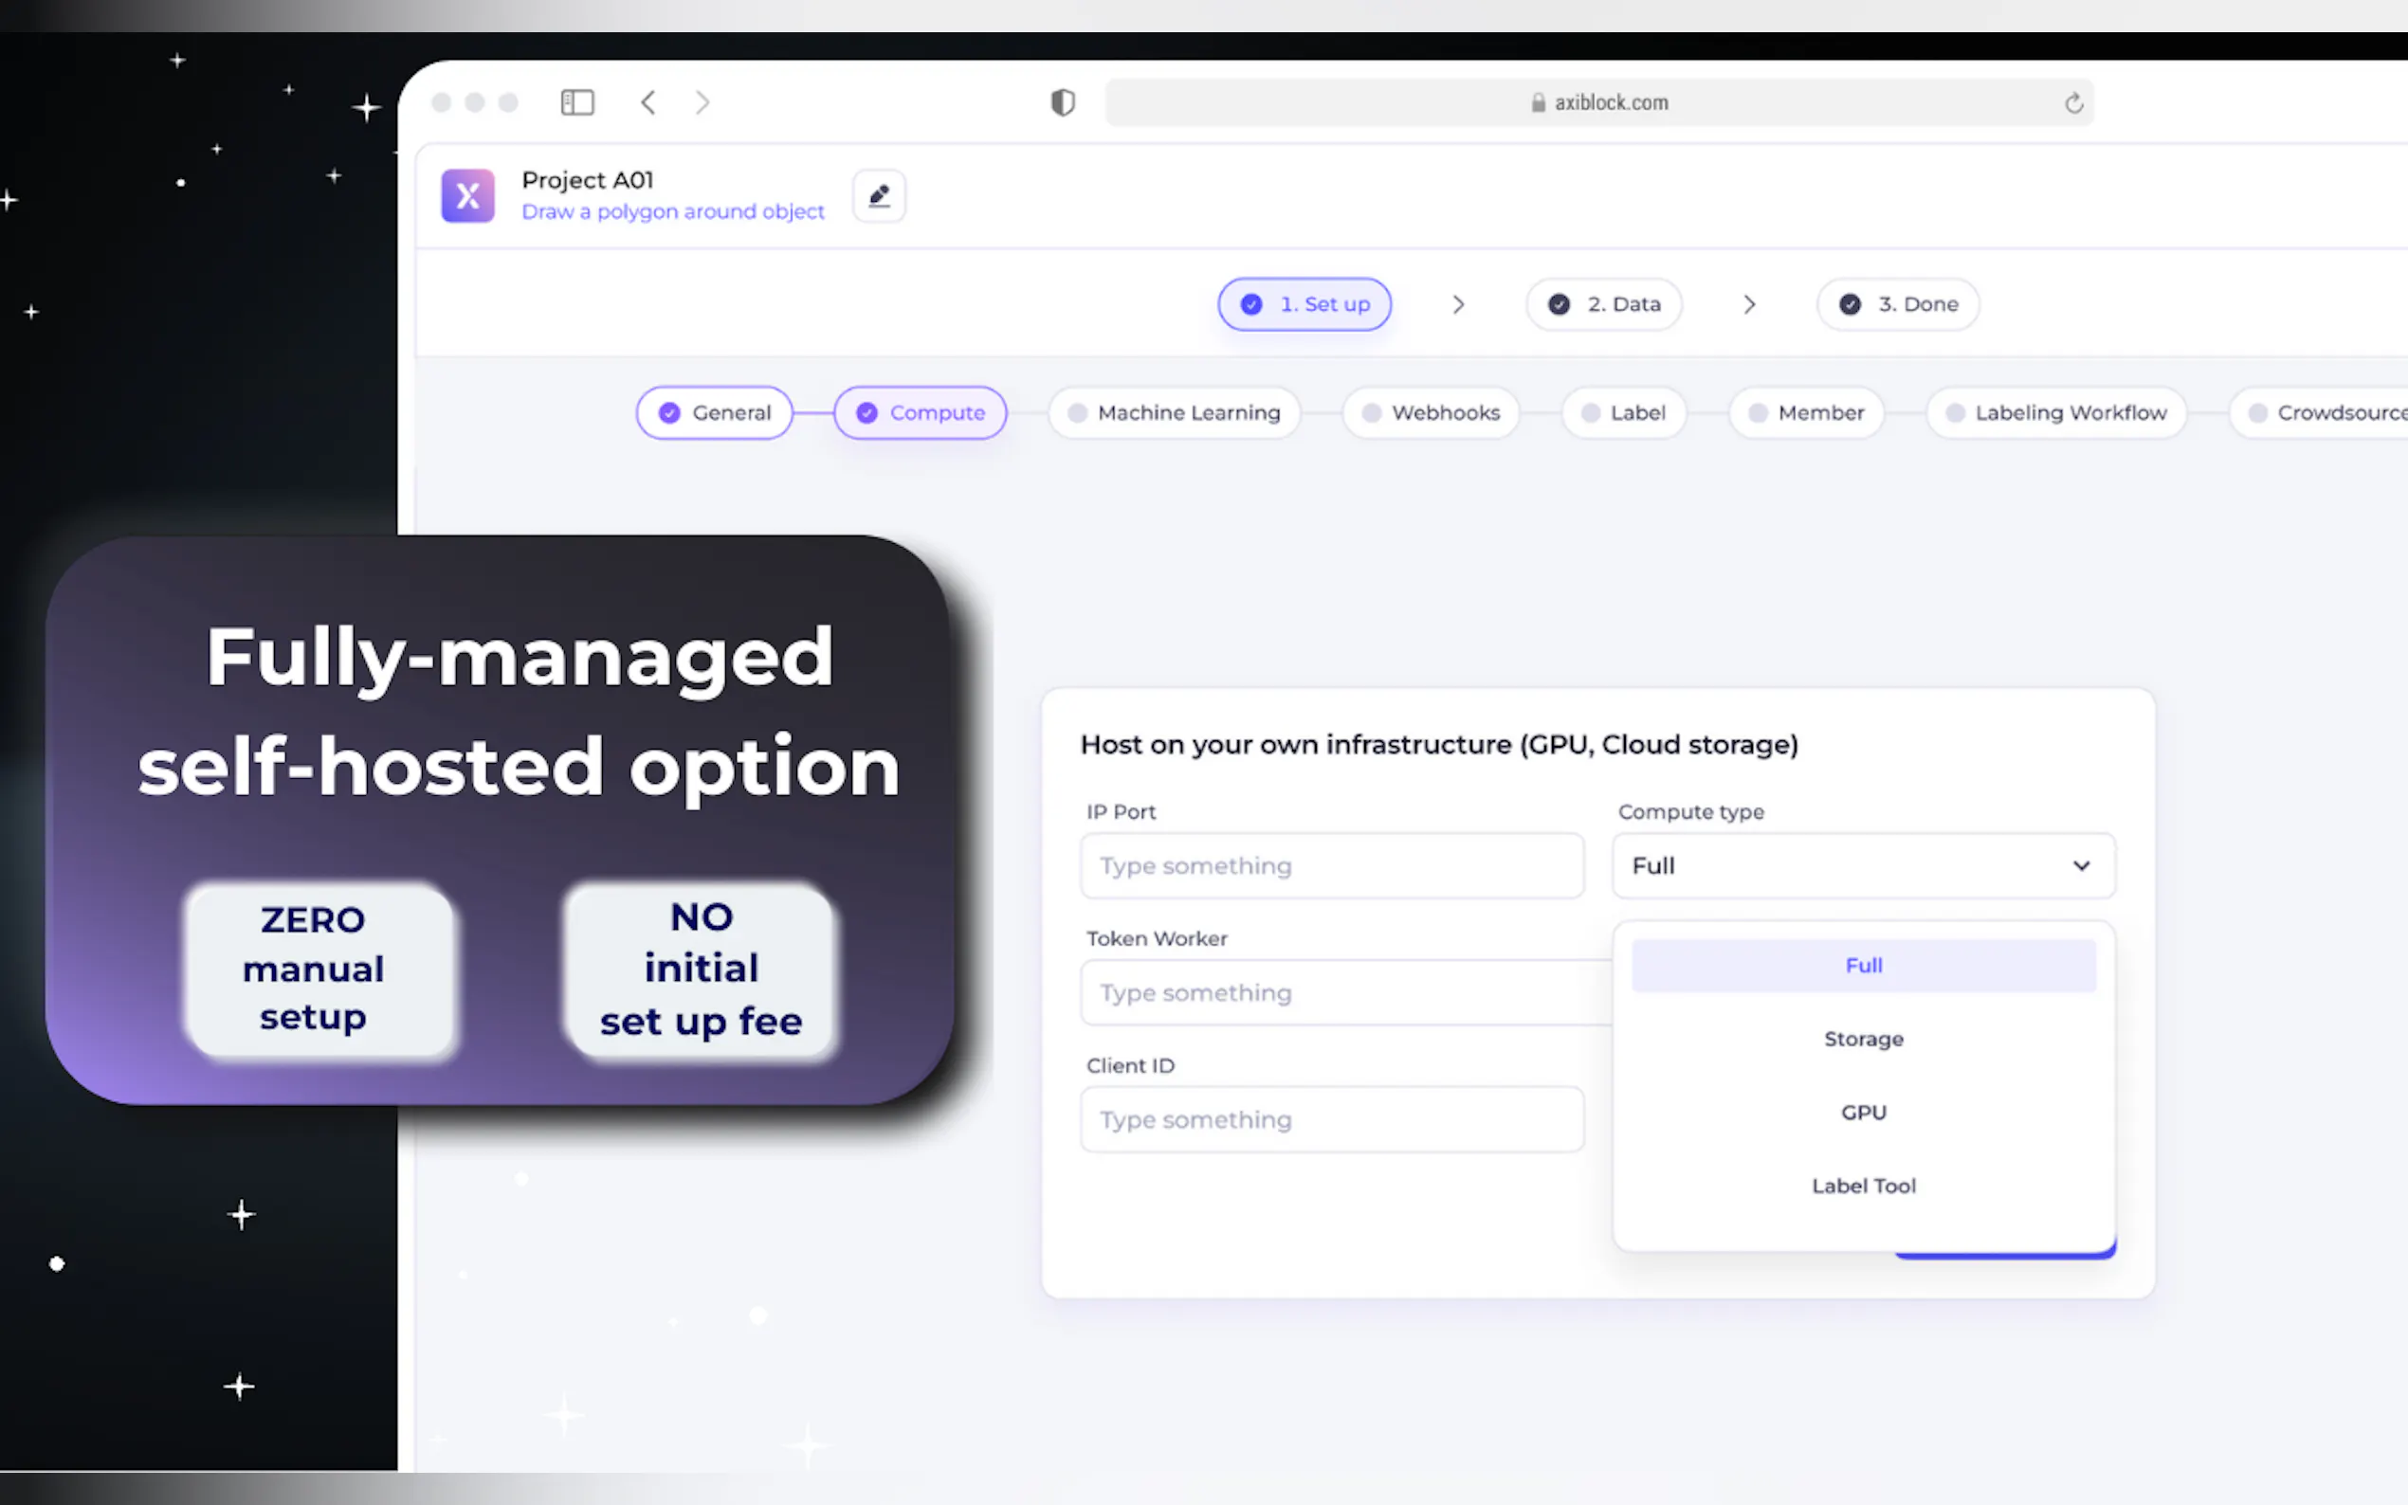2408x1505 pixels.
Task: Click chevron between Set up and Data
Action: (x=1457, y=304)
